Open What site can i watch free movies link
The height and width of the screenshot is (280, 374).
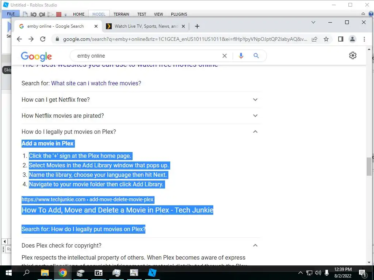[x=96, y=83]
